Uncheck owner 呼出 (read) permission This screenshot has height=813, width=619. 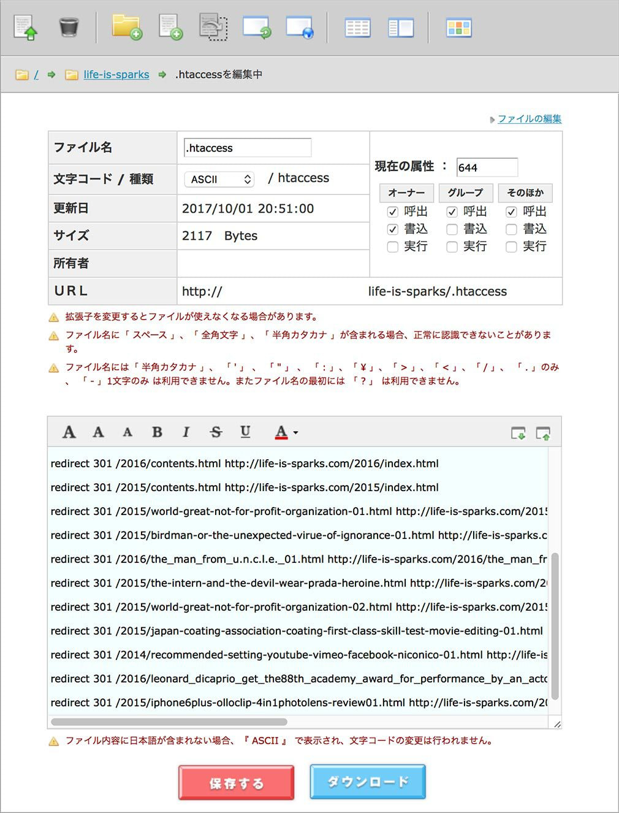pos(393,212)
